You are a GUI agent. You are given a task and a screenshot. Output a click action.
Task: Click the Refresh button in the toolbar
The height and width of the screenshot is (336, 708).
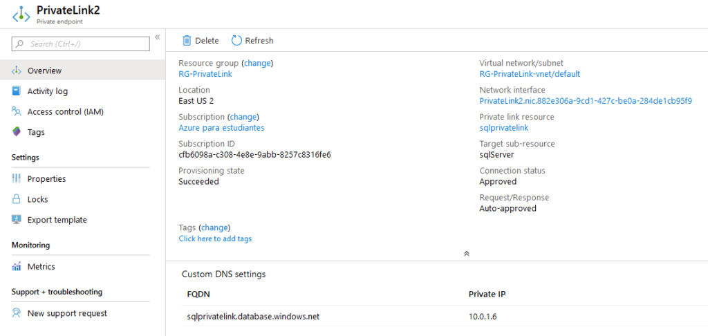click(252, 41)
